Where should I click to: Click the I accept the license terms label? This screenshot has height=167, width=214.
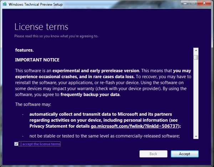[40, 144]
